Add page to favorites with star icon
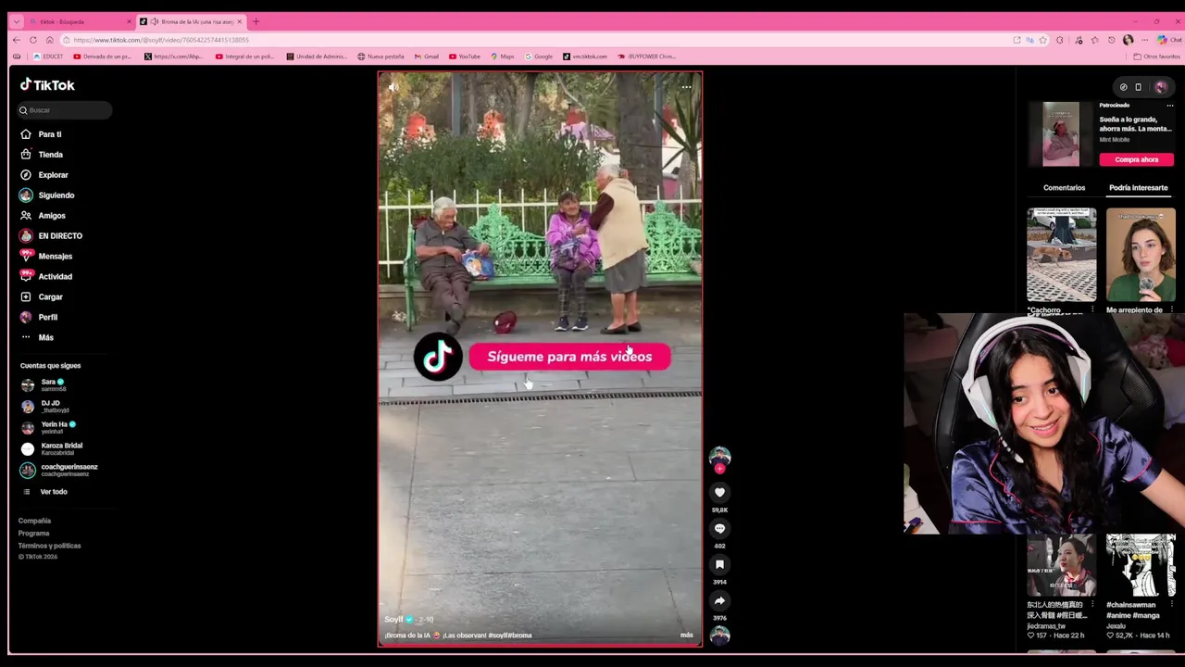Image resolution: width=1185 pixels, height=667 pixels. point(1043,40)
